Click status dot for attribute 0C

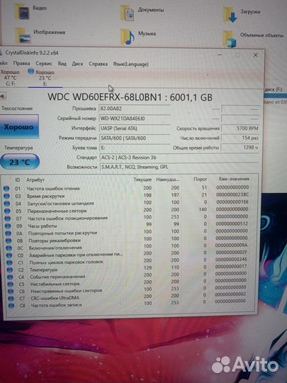9,248
